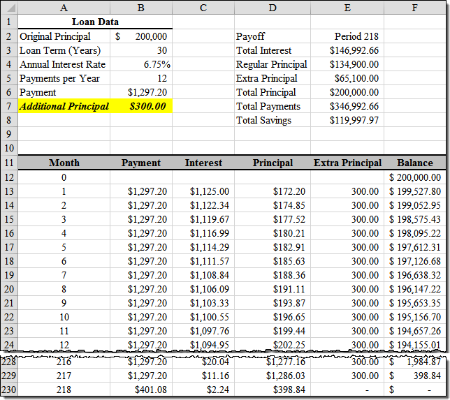Viewport: 450px width, 400px height.
Task: Click the 'Extra Principal' table header
Action: [x=347, y=163]
